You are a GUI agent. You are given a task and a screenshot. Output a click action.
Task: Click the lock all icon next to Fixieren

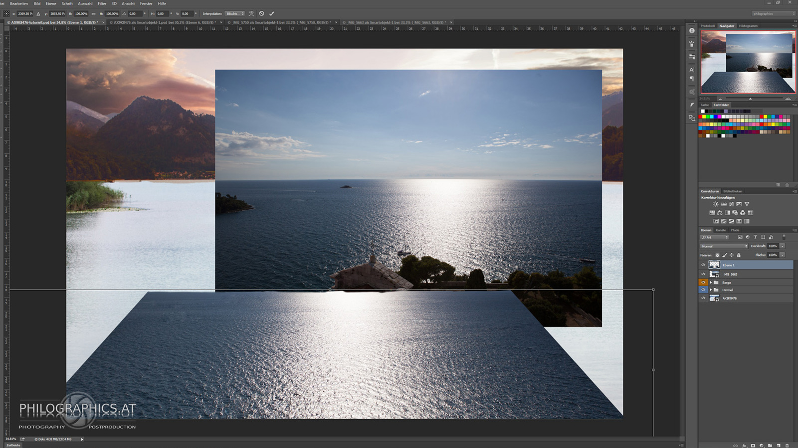(739, 255)
